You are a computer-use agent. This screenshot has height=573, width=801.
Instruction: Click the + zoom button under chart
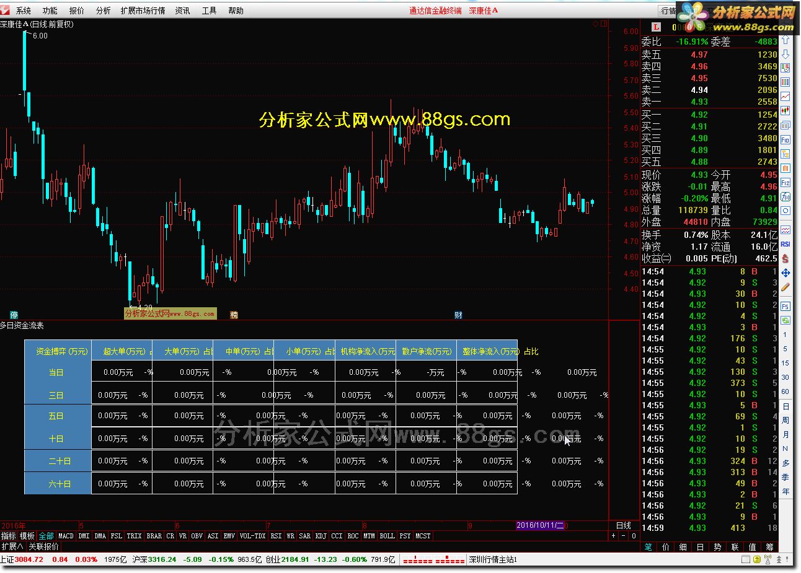(x=614, y=536)
